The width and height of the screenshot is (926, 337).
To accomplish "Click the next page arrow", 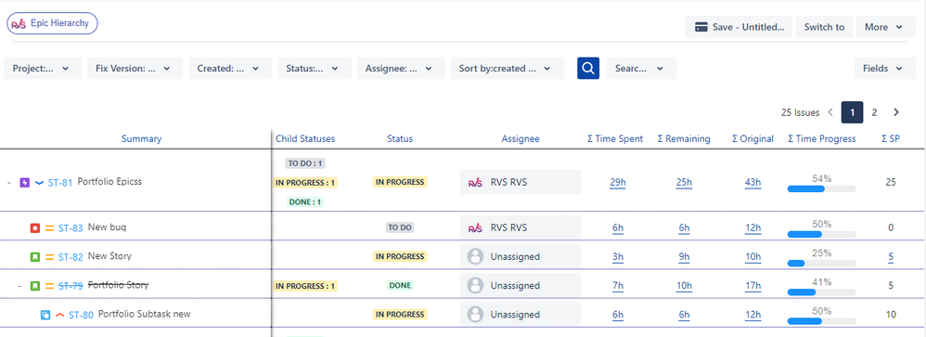I will pos(896,112).
